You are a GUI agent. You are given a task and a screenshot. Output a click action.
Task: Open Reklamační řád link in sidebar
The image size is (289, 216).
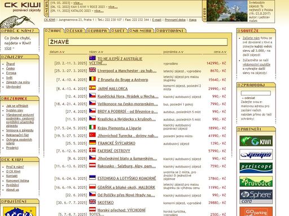pyautogui.click(x=17, y=135)
